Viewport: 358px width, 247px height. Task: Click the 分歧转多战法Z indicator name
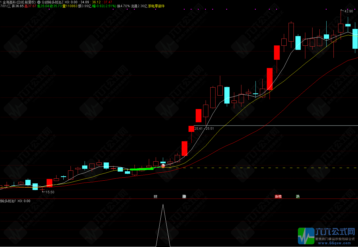coord(52,2)
